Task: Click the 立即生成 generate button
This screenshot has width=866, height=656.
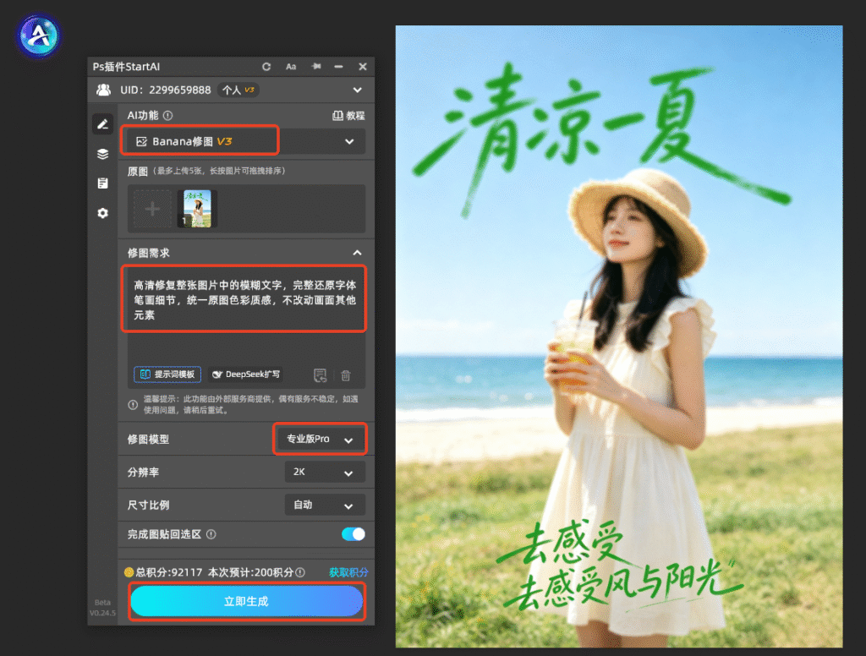Action: click(246, 601)
